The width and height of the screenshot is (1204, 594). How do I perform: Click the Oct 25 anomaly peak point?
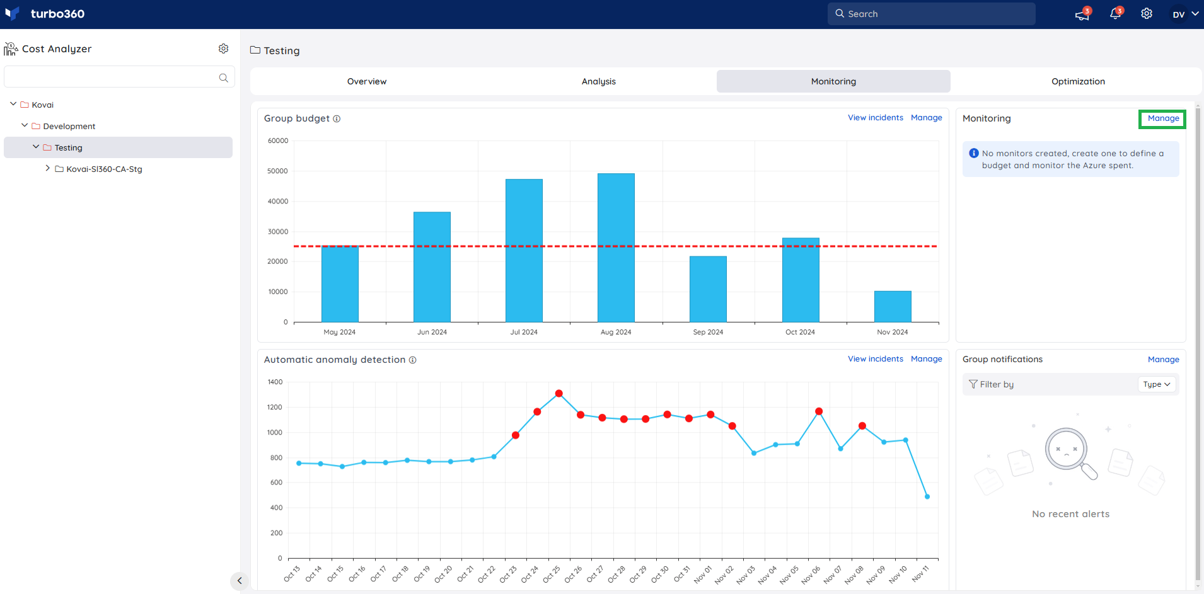tap(559, 393)
